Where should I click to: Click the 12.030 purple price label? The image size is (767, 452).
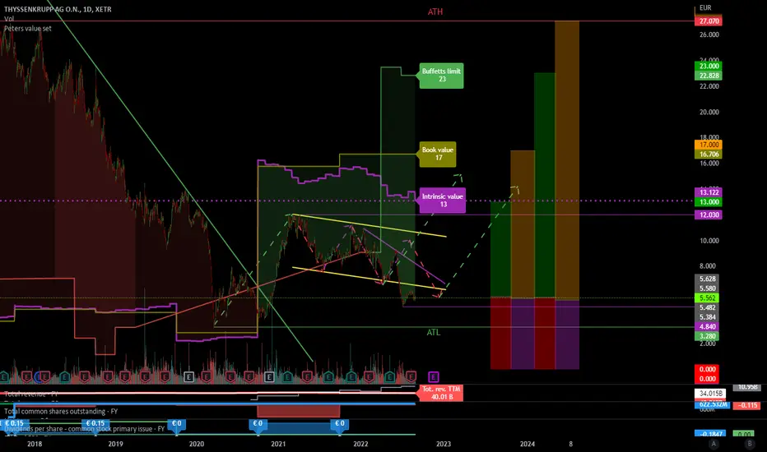click(x=709, y=214)
